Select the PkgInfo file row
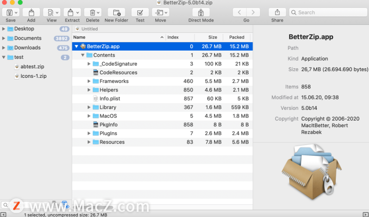 (163, 125)
